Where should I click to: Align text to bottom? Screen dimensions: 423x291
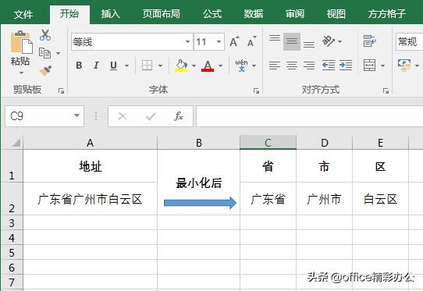tap(309, 44)
